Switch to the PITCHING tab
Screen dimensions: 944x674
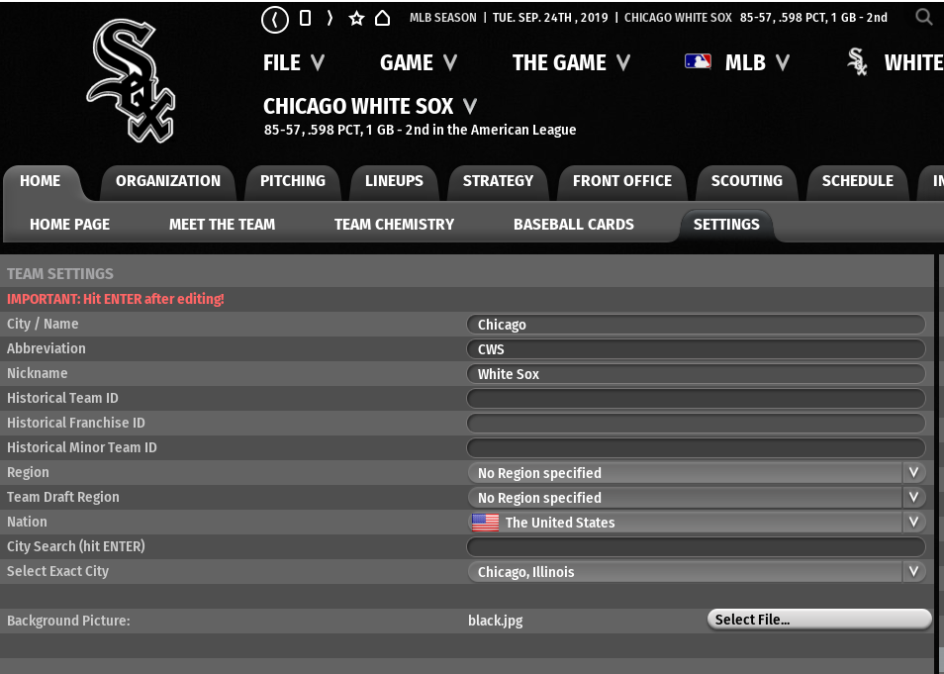click(292, 181)
